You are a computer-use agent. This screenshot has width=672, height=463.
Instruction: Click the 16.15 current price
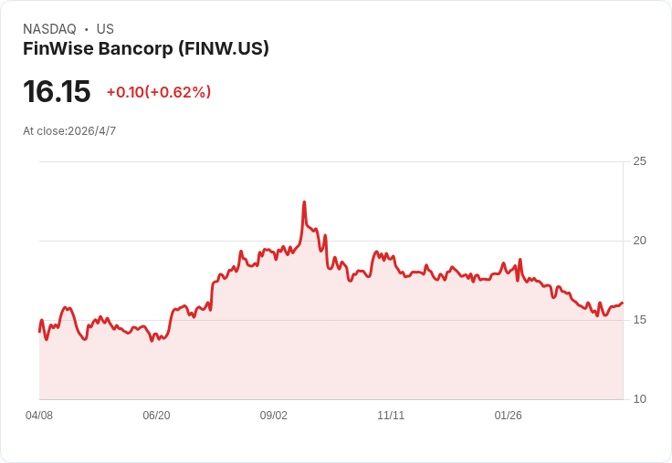tap(57, 91)
